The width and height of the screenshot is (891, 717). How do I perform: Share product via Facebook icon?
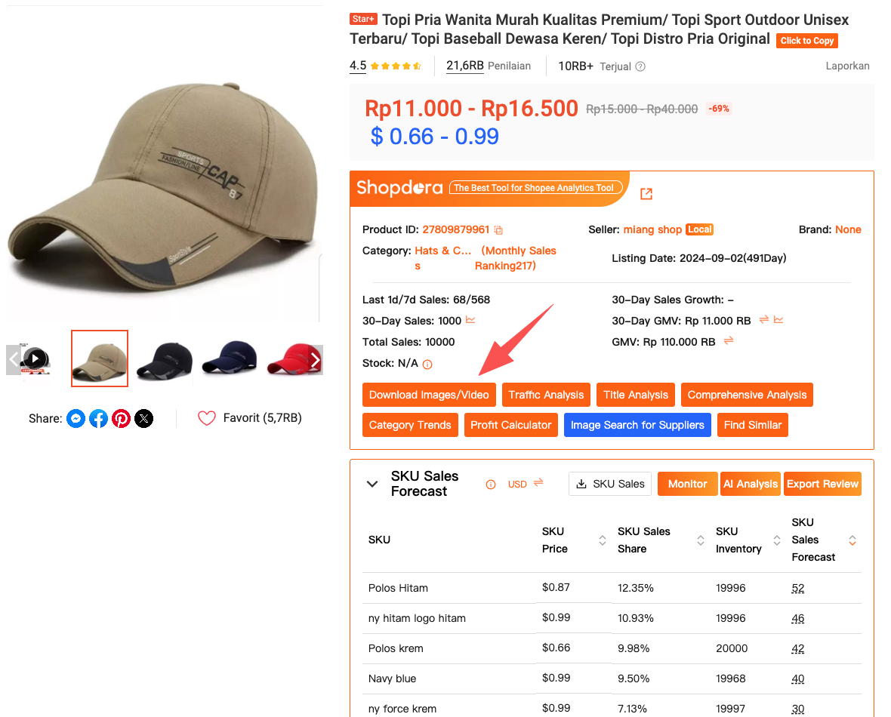coord(98,418)
